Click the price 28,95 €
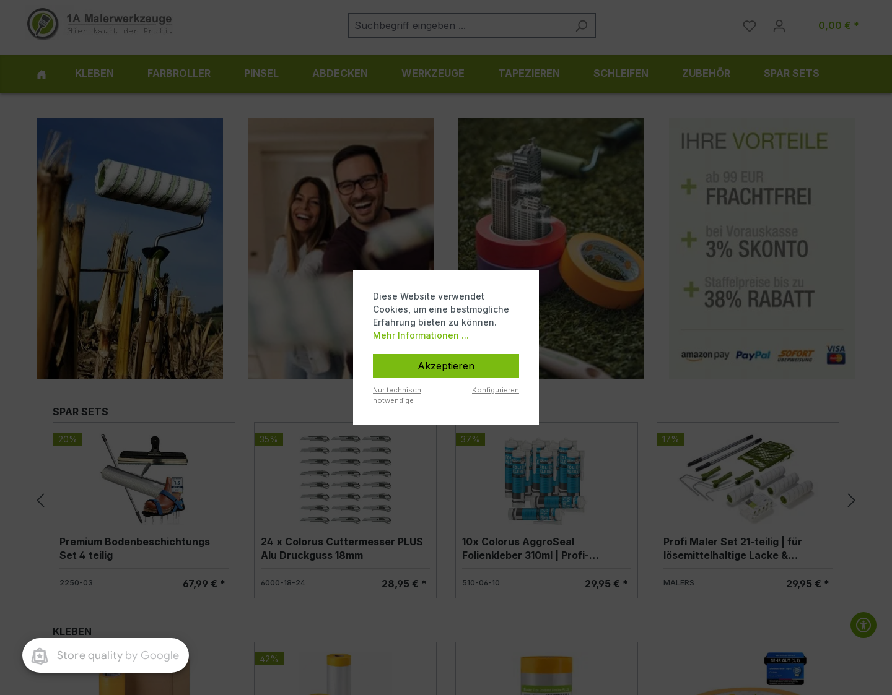This screenshot has height=695, width=892. click(404, 584)
